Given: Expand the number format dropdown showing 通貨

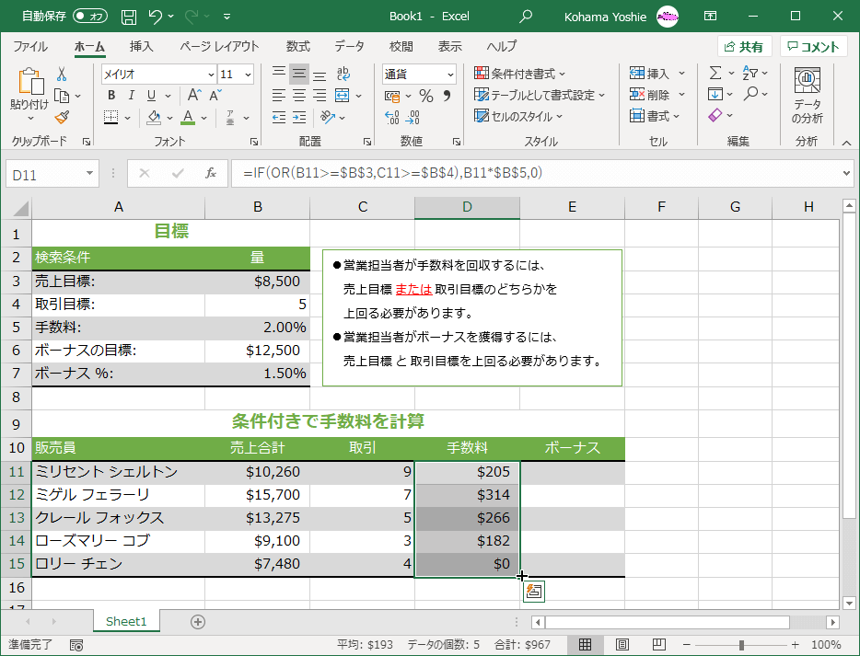Looking at the screenshot, I should pos(450,75).
